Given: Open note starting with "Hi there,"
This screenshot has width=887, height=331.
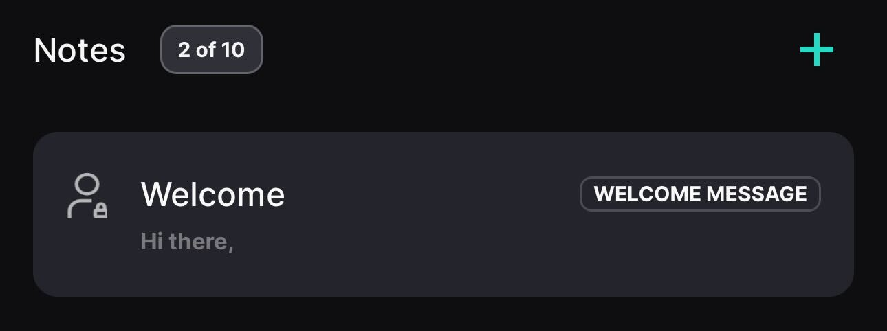Looking at the screenshot, I should coord(187,242).
